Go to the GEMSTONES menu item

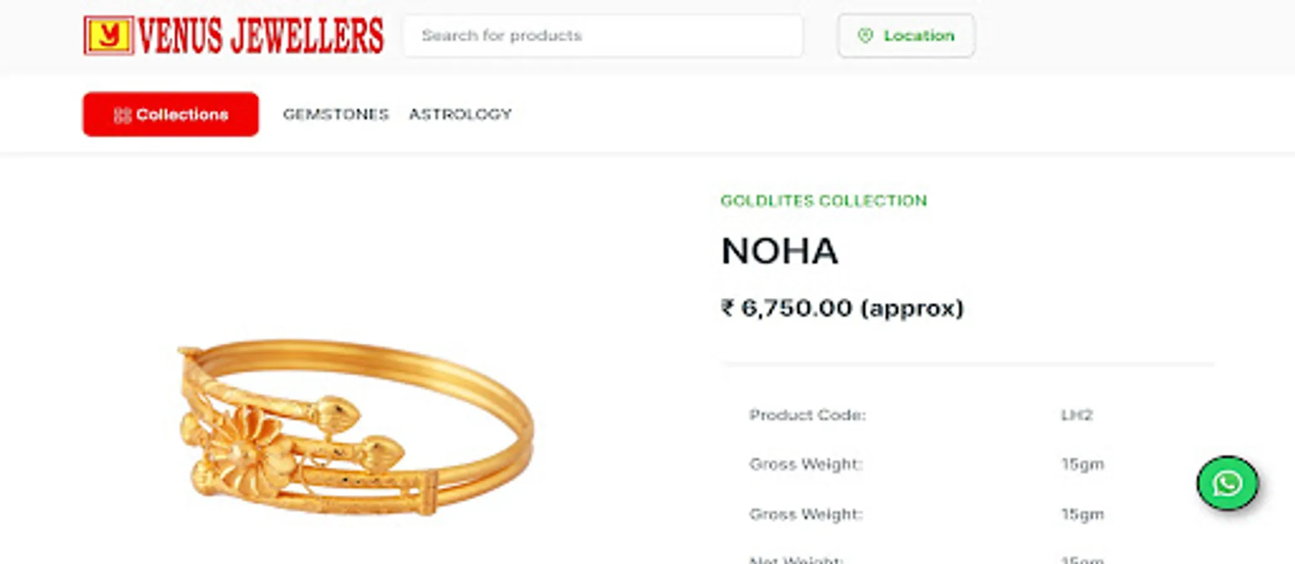(x=336, y=114)
